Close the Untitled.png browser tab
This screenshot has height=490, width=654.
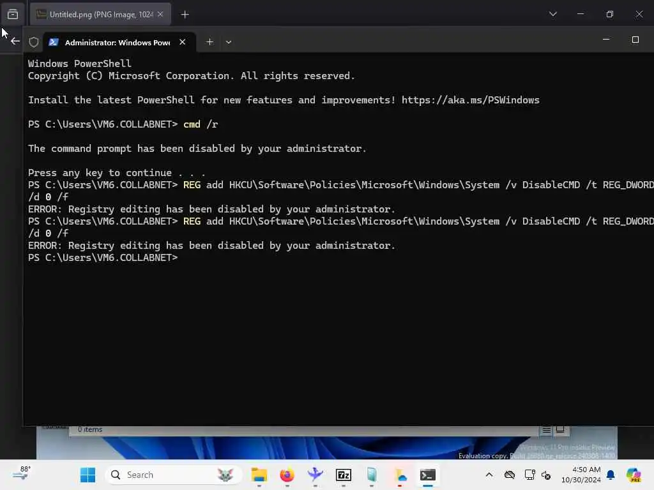click(160, 15)
